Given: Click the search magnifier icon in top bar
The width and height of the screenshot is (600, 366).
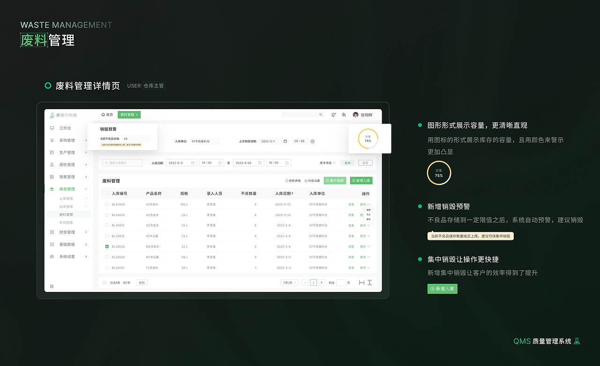Looking at the screenshot, I should (321, 114).
